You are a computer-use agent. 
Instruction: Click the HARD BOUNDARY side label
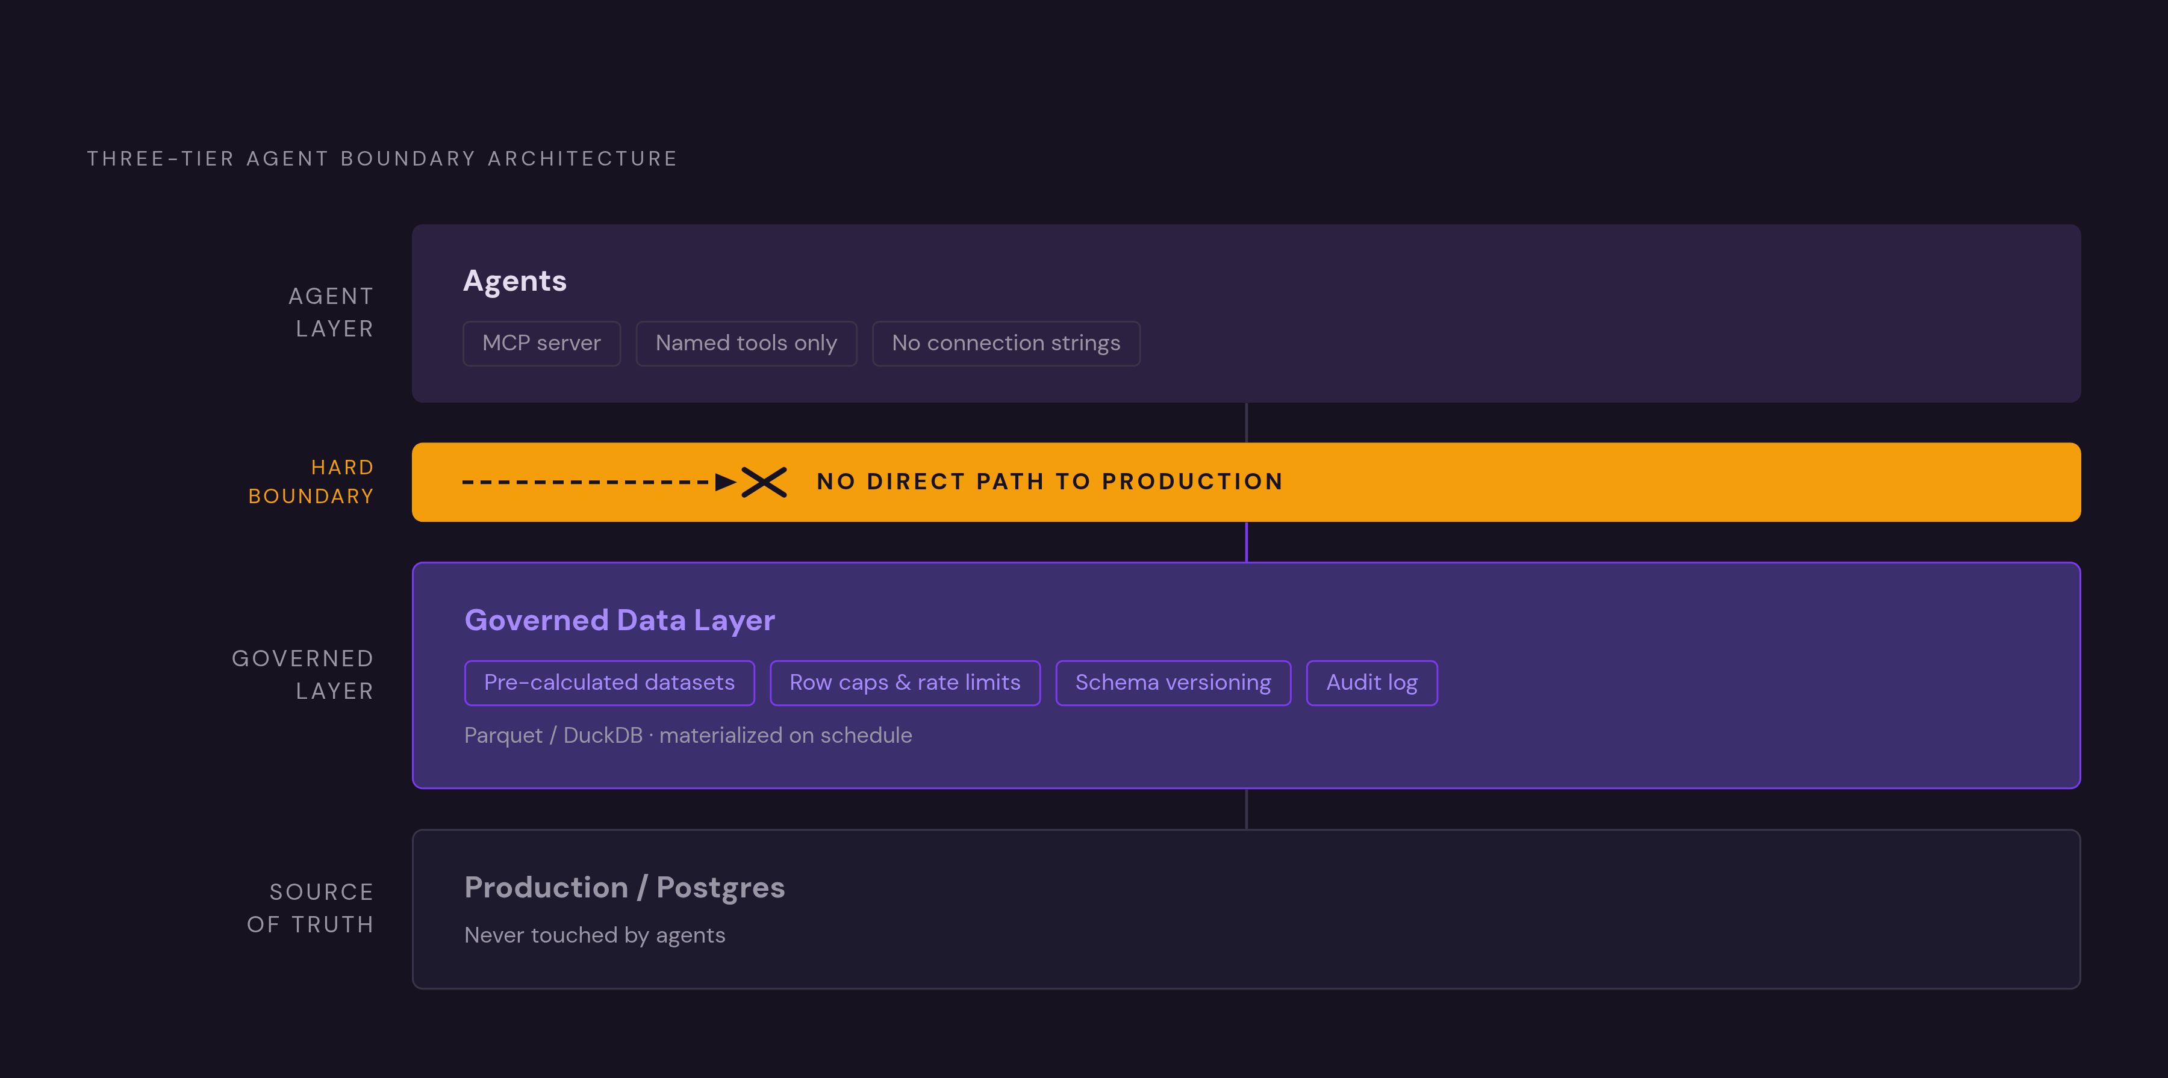311,482
